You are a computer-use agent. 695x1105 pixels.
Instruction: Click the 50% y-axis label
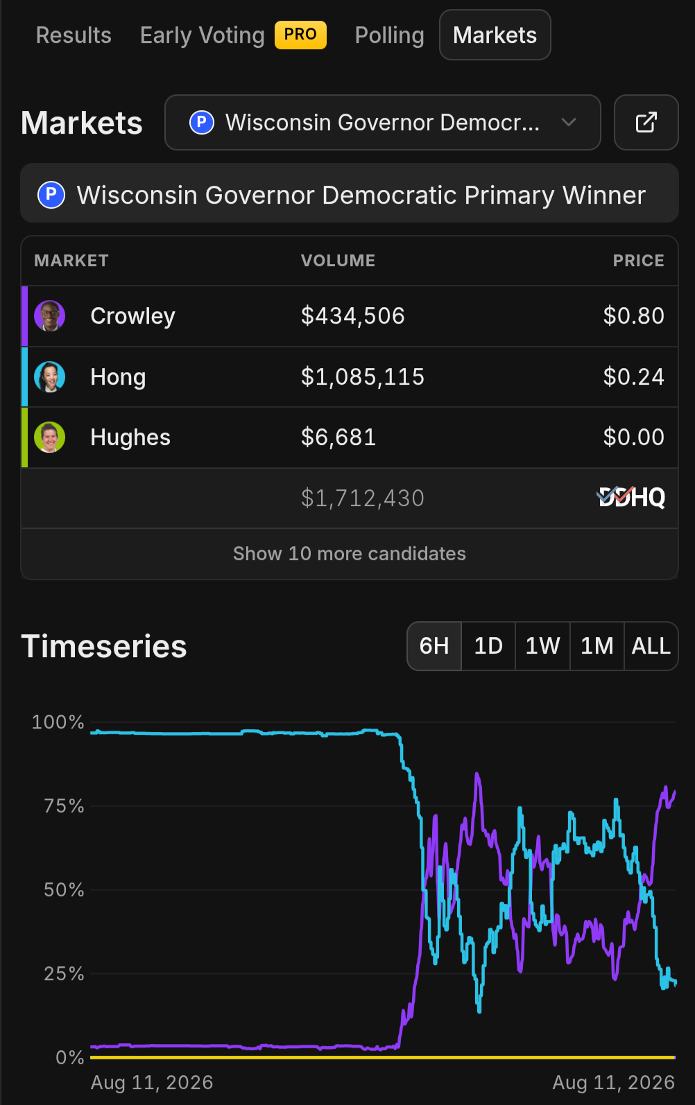pyautogui.click(x=65, y=890)
